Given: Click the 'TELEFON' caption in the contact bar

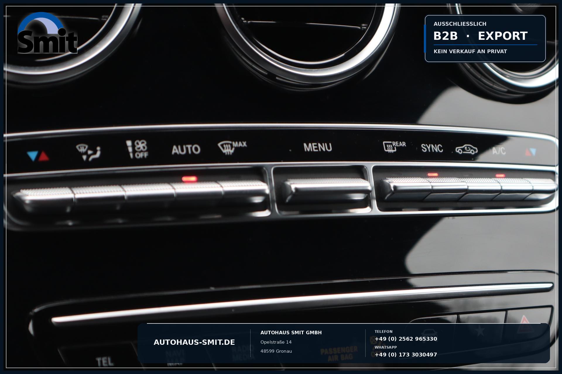Looking at the screenshot, I should [x=383, y=332].
